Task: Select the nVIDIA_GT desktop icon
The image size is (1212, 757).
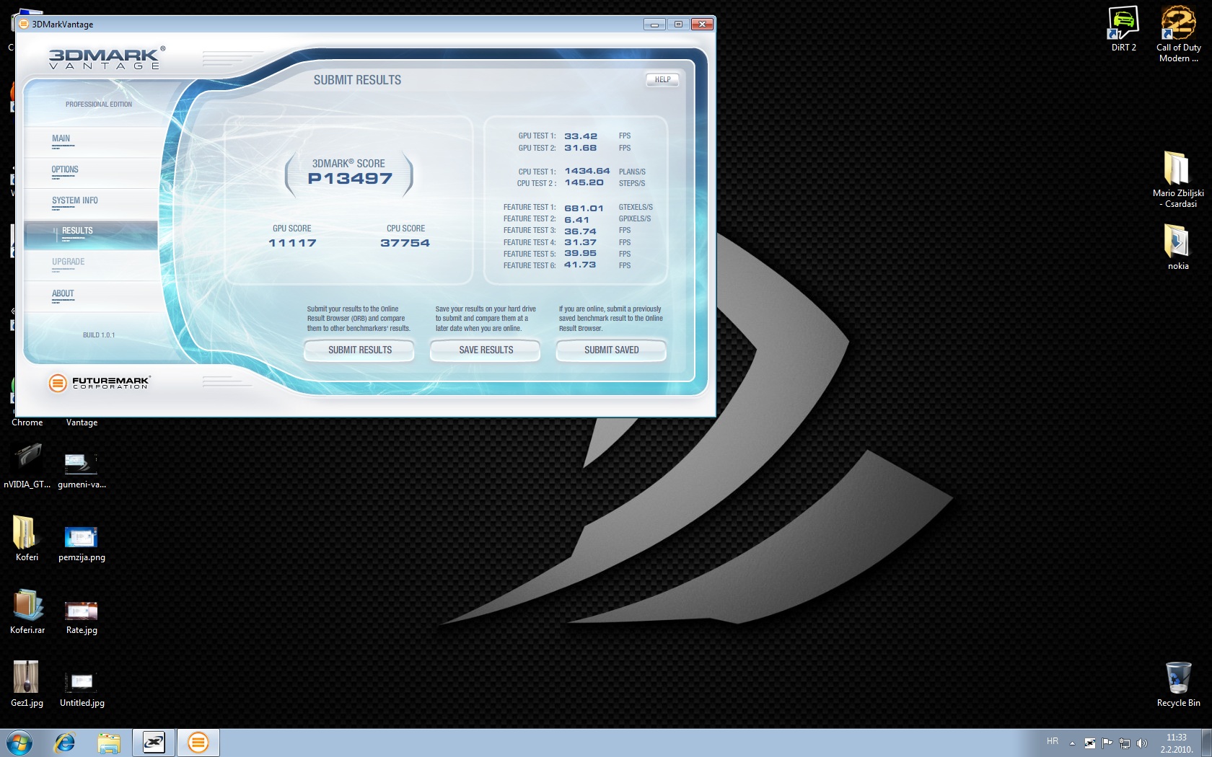Action: (x=27, y=466)
